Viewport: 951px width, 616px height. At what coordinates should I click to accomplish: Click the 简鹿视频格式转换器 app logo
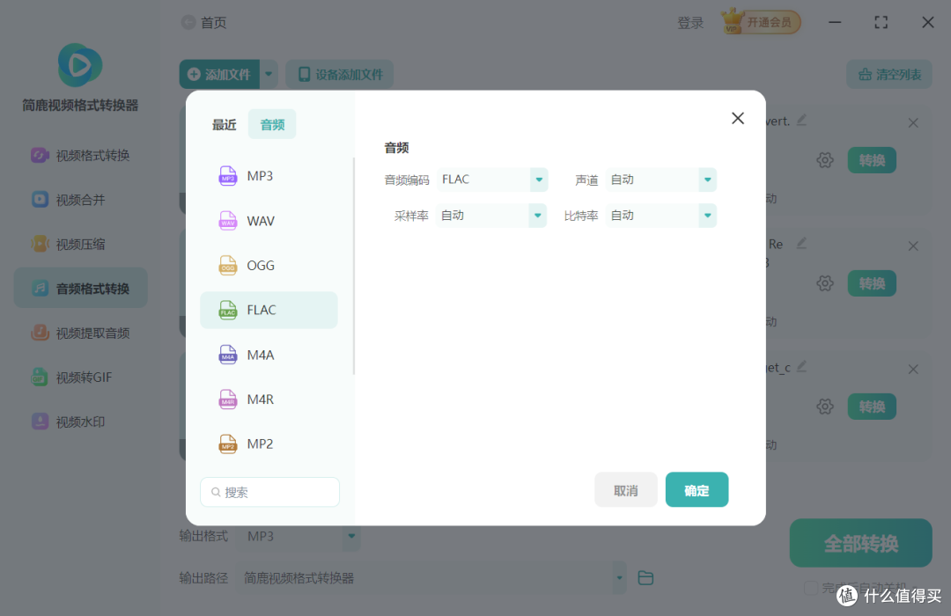(x=79, y=65)
